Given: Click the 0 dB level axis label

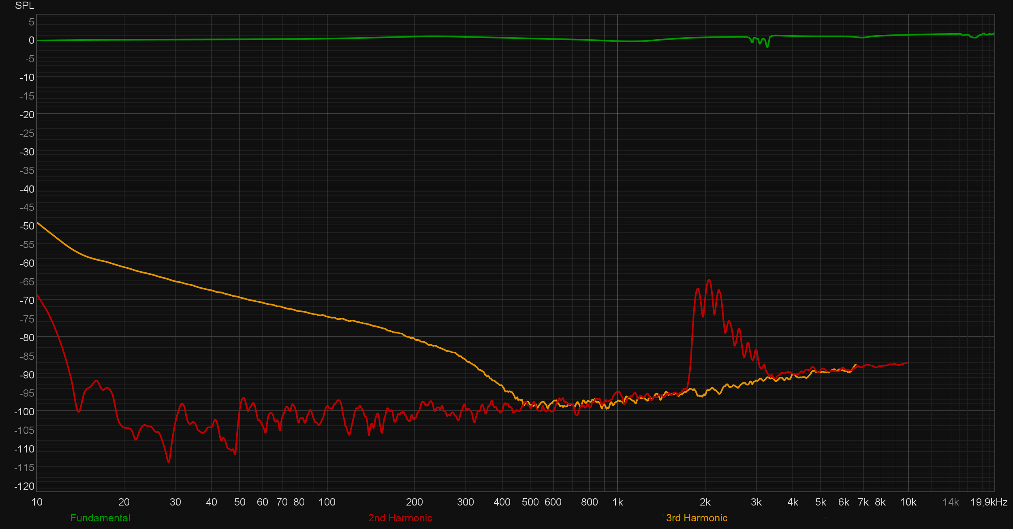Looking at the screenshot, I should point(31,40).
